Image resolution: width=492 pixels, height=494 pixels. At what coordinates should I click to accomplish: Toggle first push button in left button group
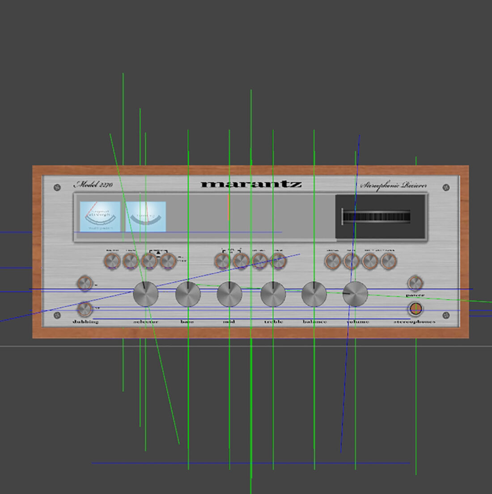112,261
